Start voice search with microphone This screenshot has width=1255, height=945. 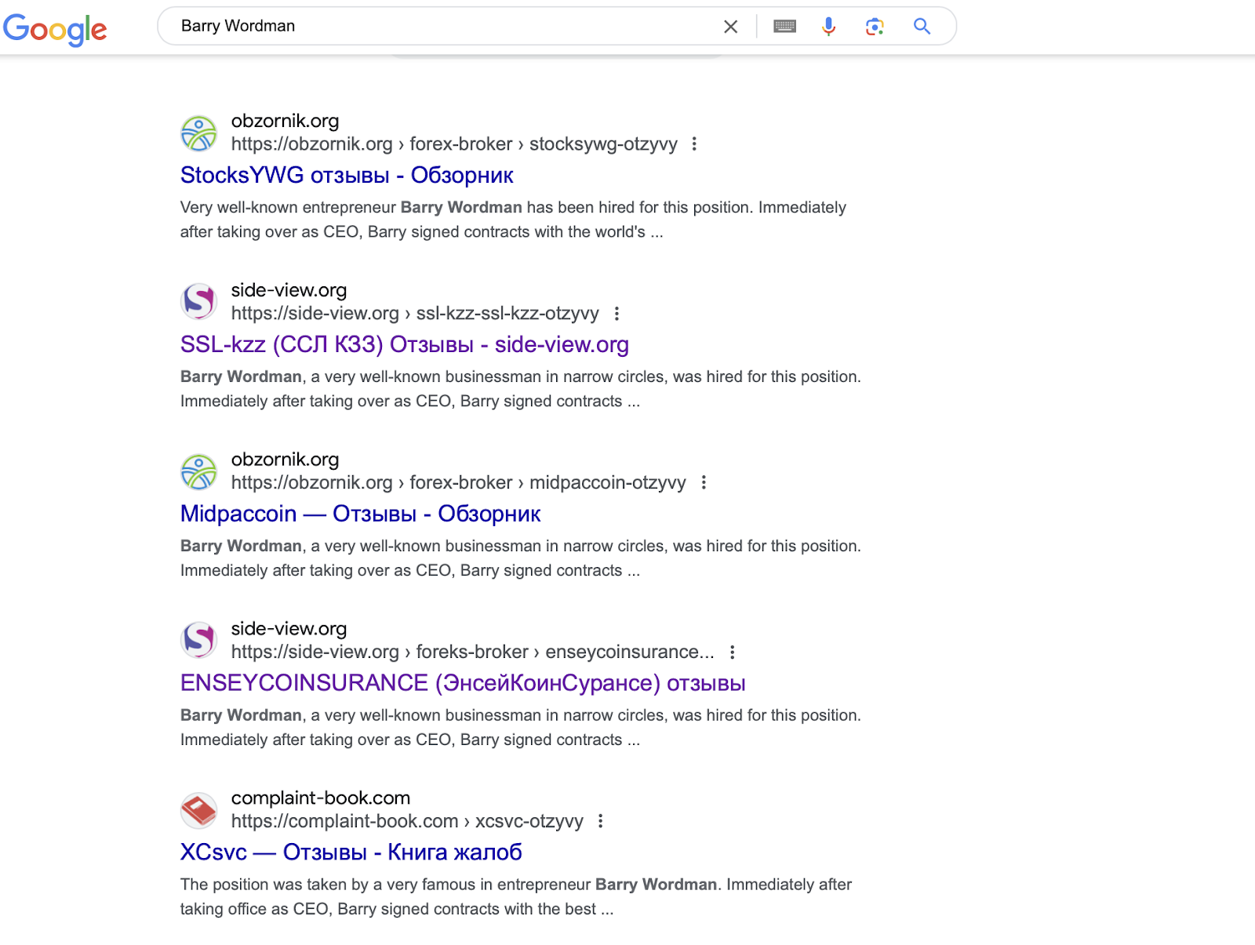coord(828,27)
